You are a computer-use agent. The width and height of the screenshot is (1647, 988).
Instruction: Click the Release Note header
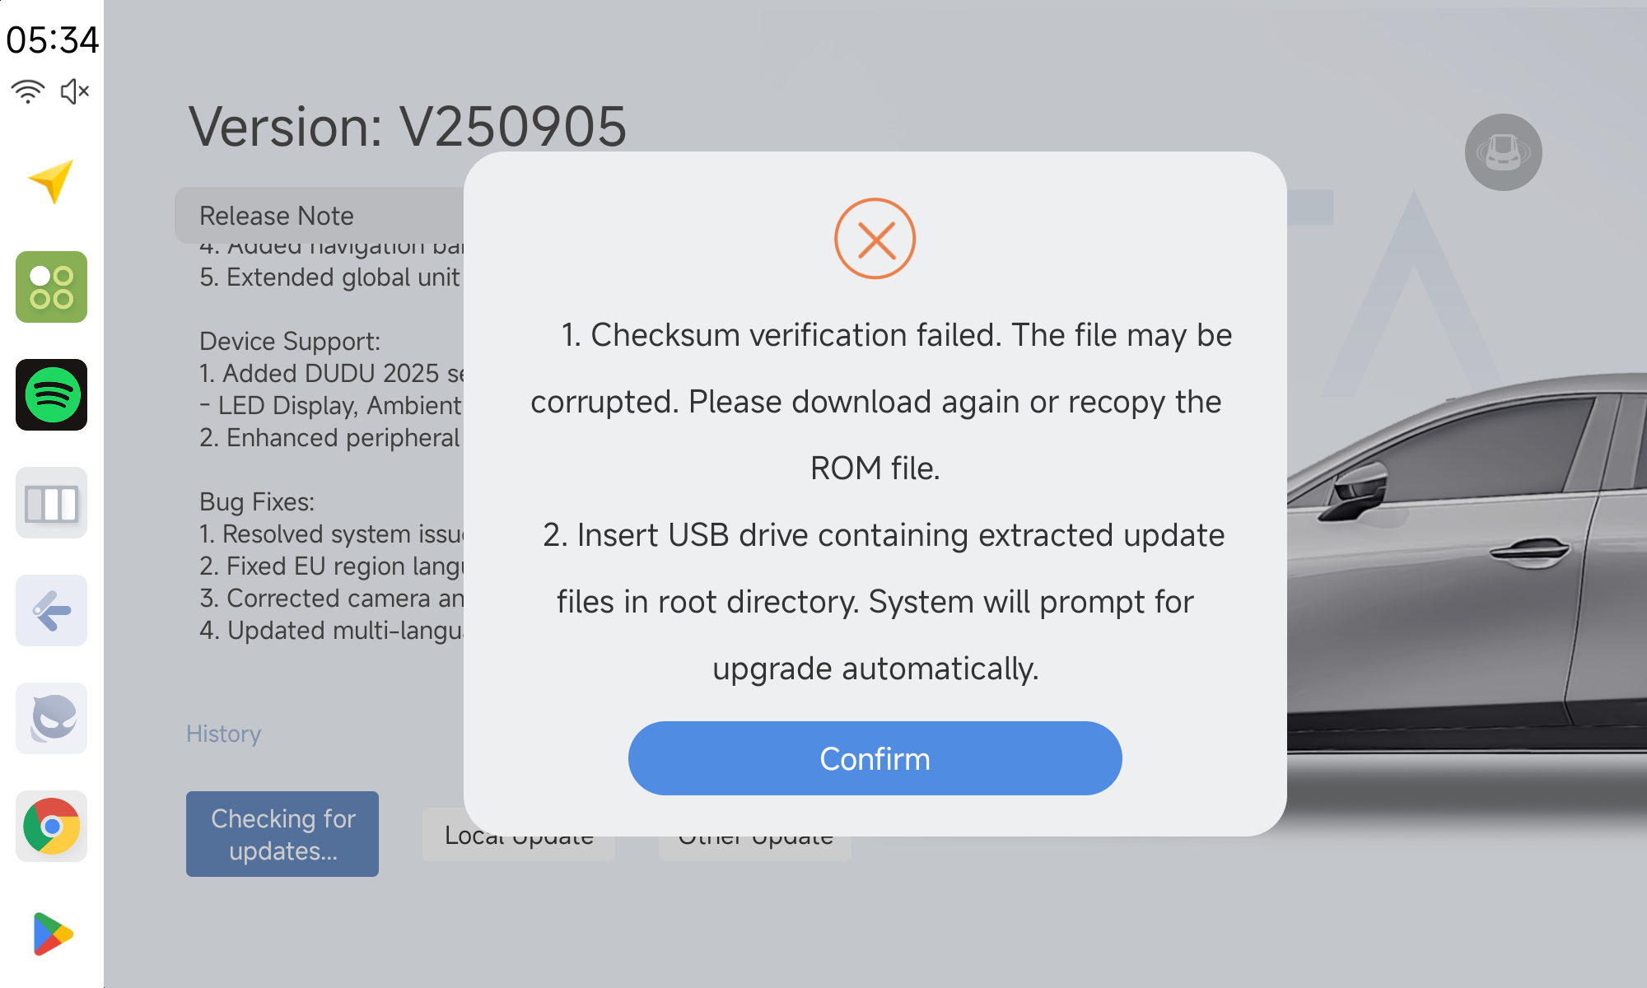277,216
